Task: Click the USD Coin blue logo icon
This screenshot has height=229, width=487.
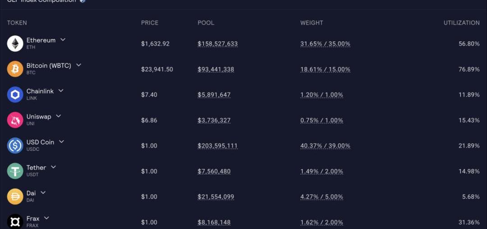Action: click(x=15, y=145)
